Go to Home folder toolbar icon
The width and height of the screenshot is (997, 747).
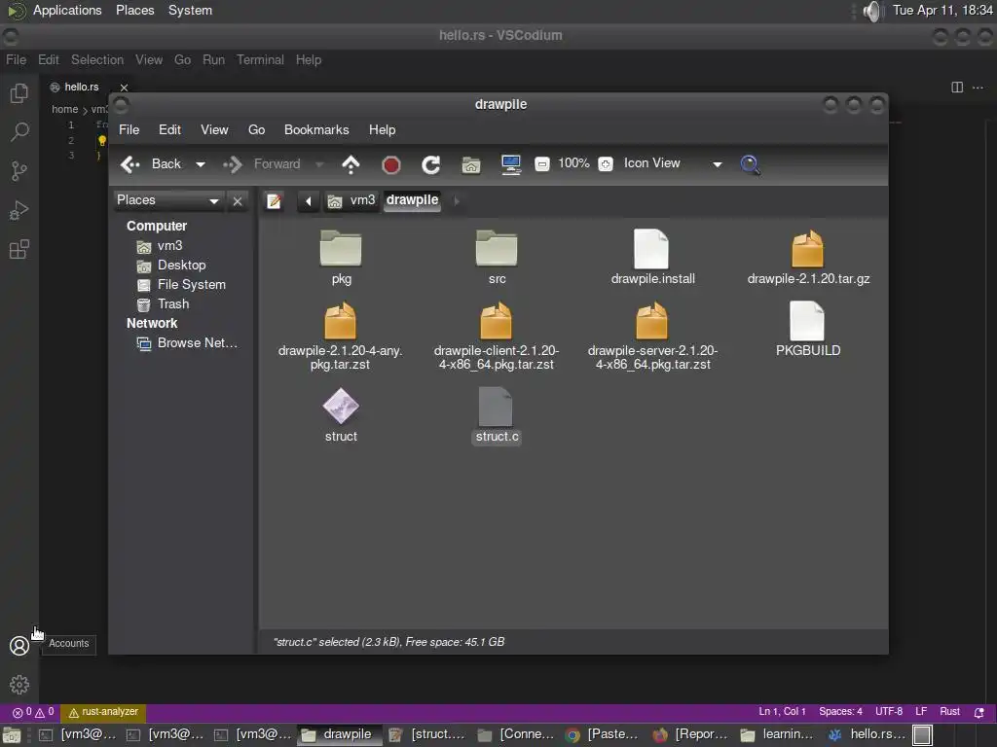tap(471, 165)
